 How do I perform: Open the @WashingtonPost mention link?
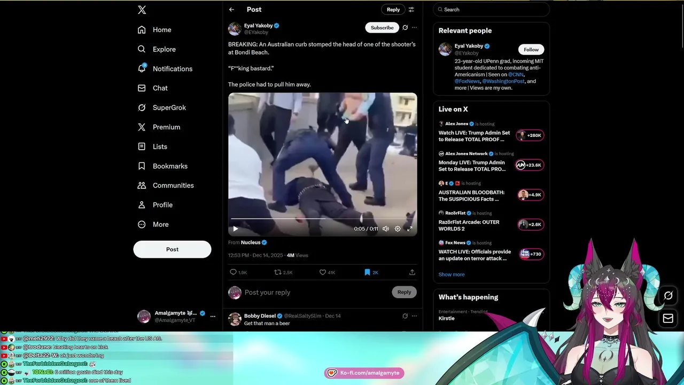click(x=503, y=81)
